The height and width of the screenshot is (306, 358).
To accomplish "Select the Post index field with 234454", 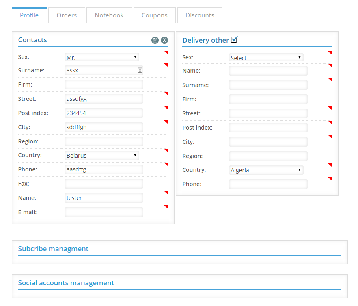I will click(104, 113).
